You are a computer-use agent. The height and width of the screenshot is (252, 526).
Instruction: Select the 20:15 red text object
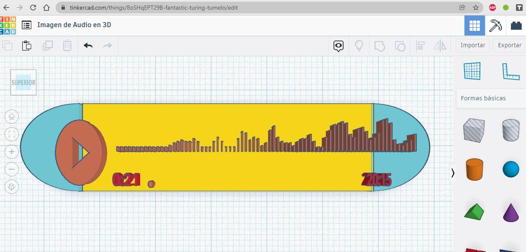377,180
